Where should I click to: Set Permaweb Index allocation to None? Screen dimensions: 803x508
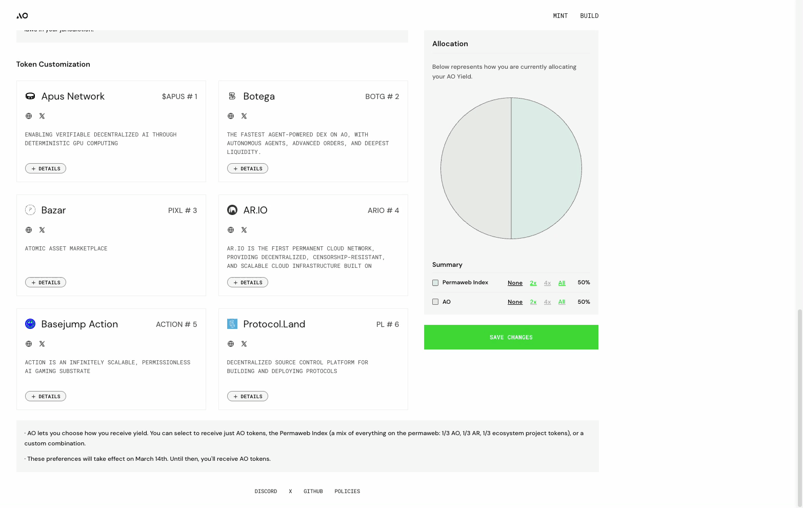tap(515, 283)
